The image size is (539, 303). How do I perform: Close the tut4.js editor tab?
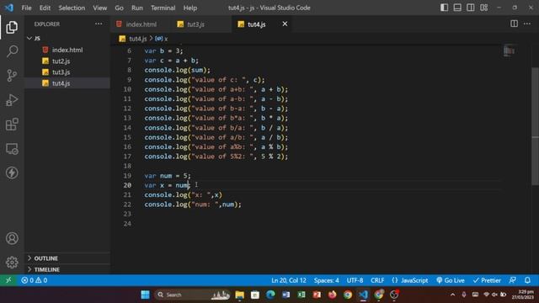coord(285,24)
